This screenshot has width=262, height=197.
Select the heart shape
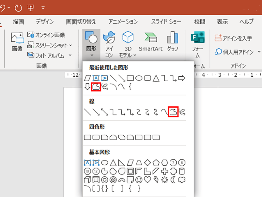coord(147,180)
